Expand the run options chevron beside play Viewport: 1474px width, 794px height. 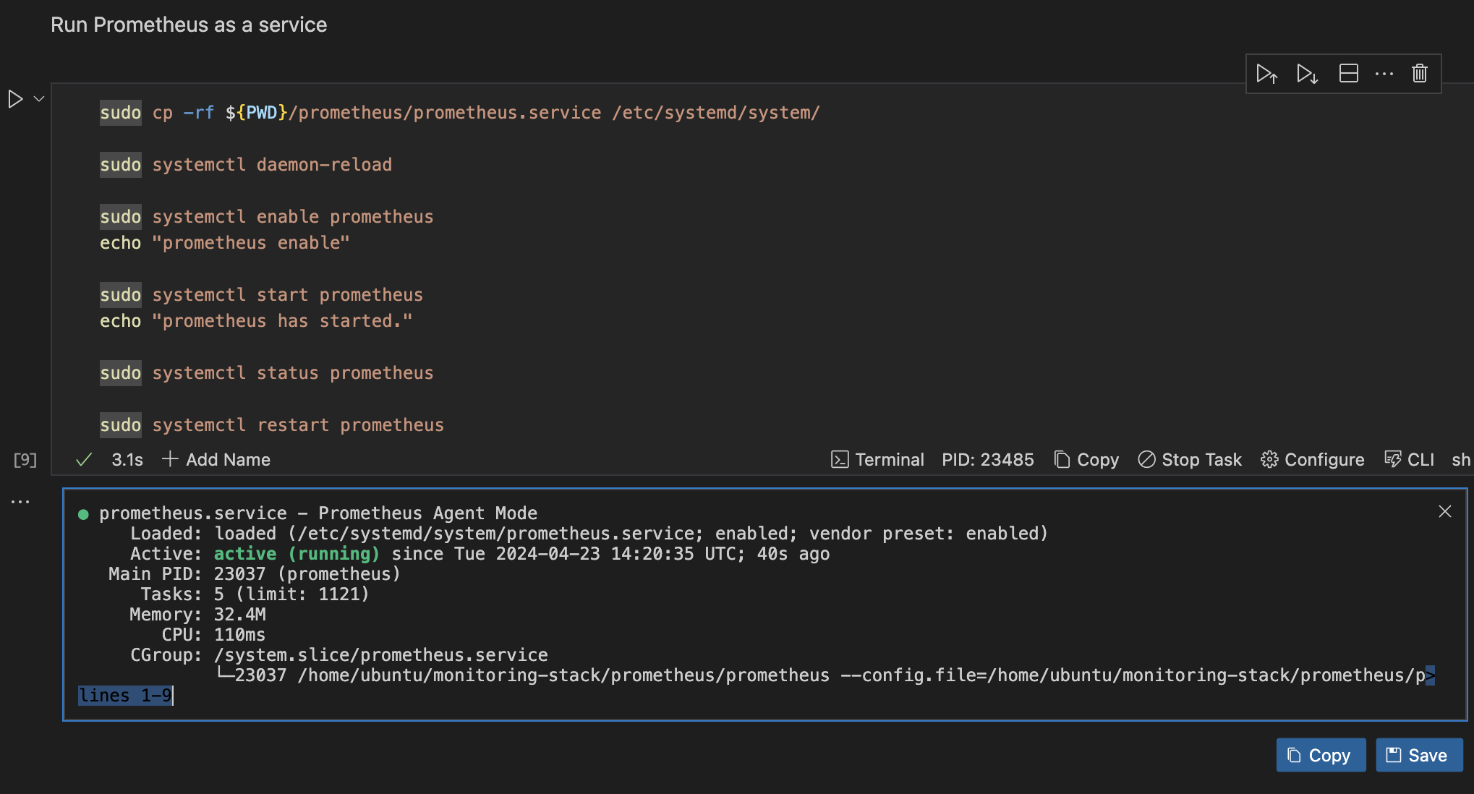coord(40,99)
